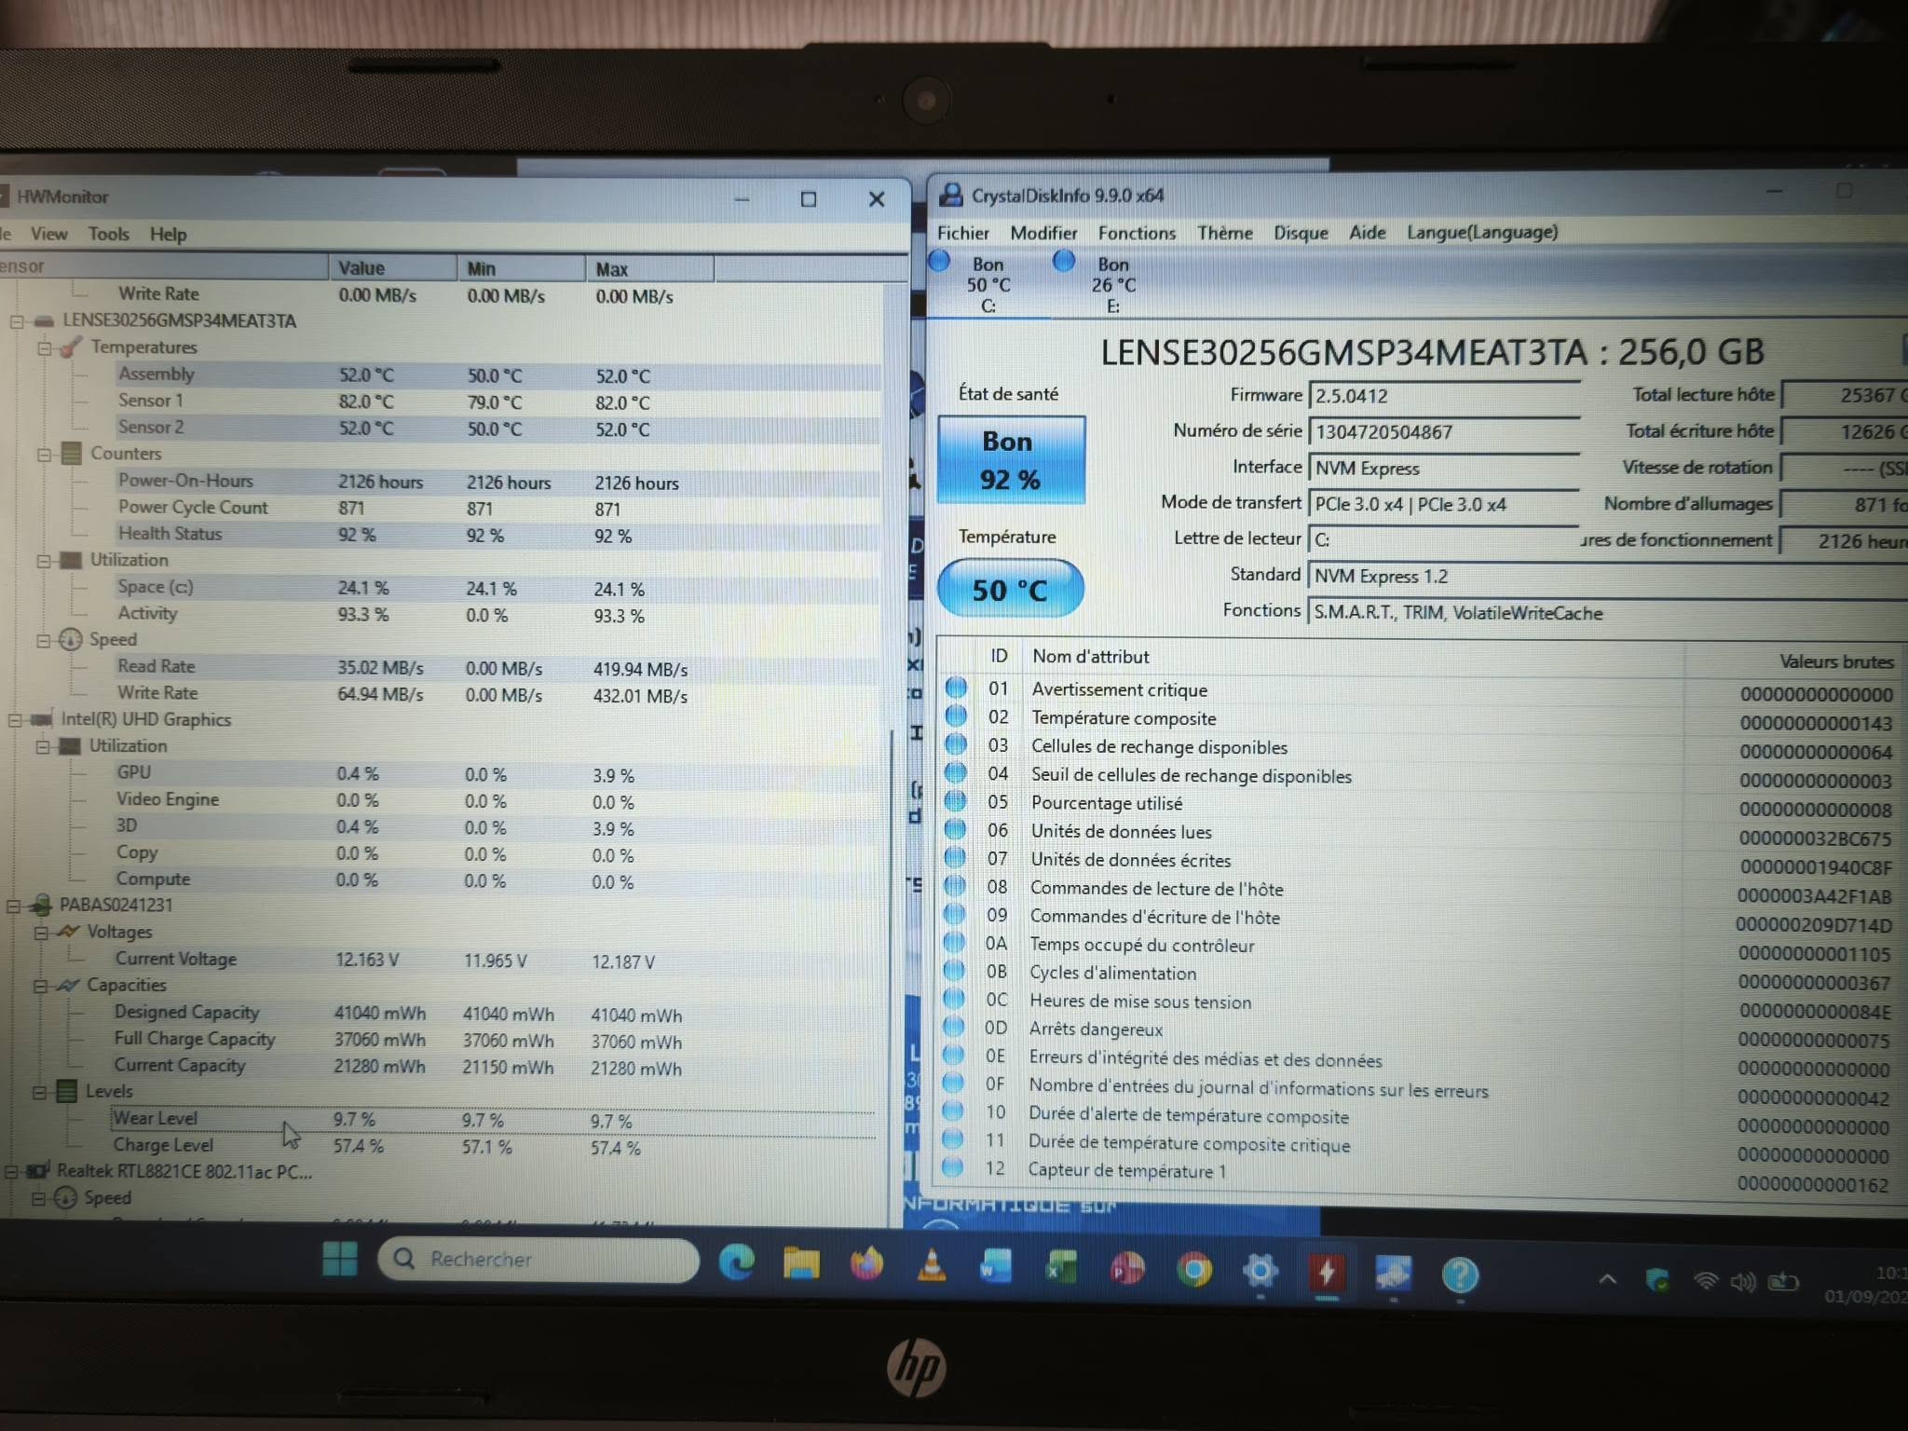Click the Windows Start button

(x=340, y=1259)
